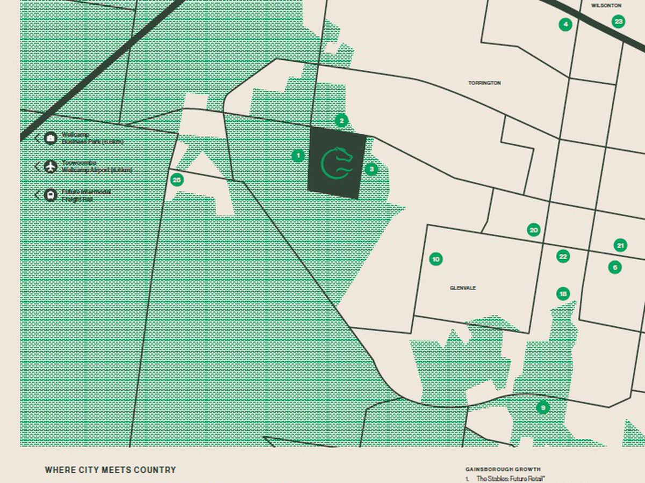The image size is (645, 483).
Task: Click map marker number 3
Action: click(371, 170)
